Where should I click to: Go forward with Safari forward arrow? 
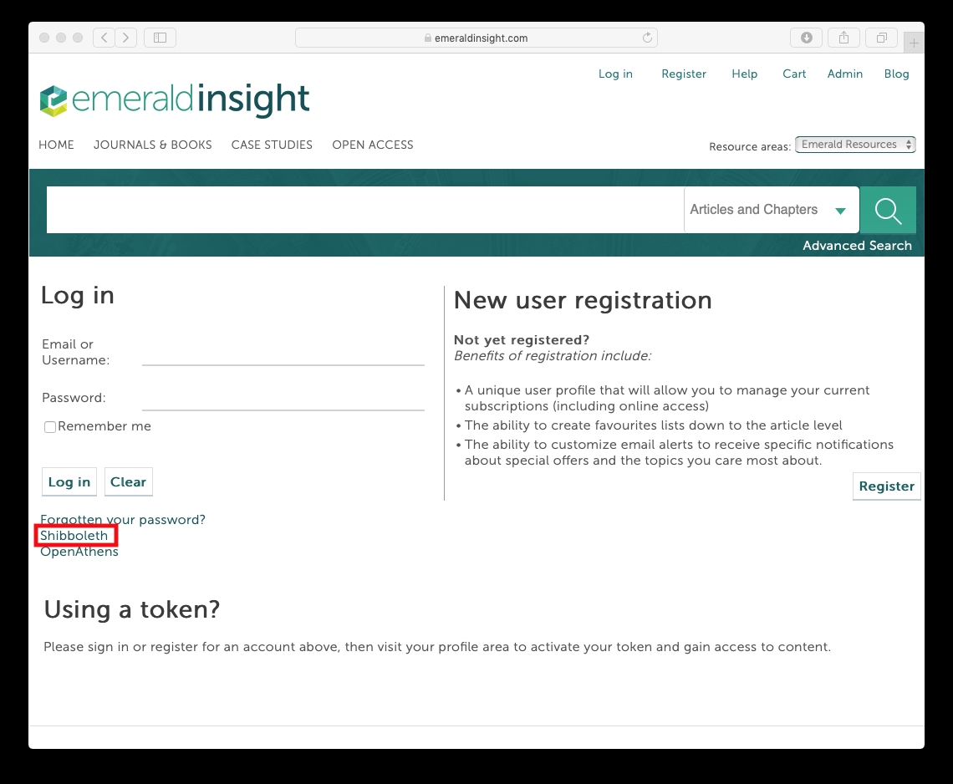pyautogui.click(x=126, y=38)
